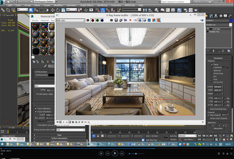Expand the Maps rollout
Viewport: 234px width, 159px height.
tap(59, 135)
